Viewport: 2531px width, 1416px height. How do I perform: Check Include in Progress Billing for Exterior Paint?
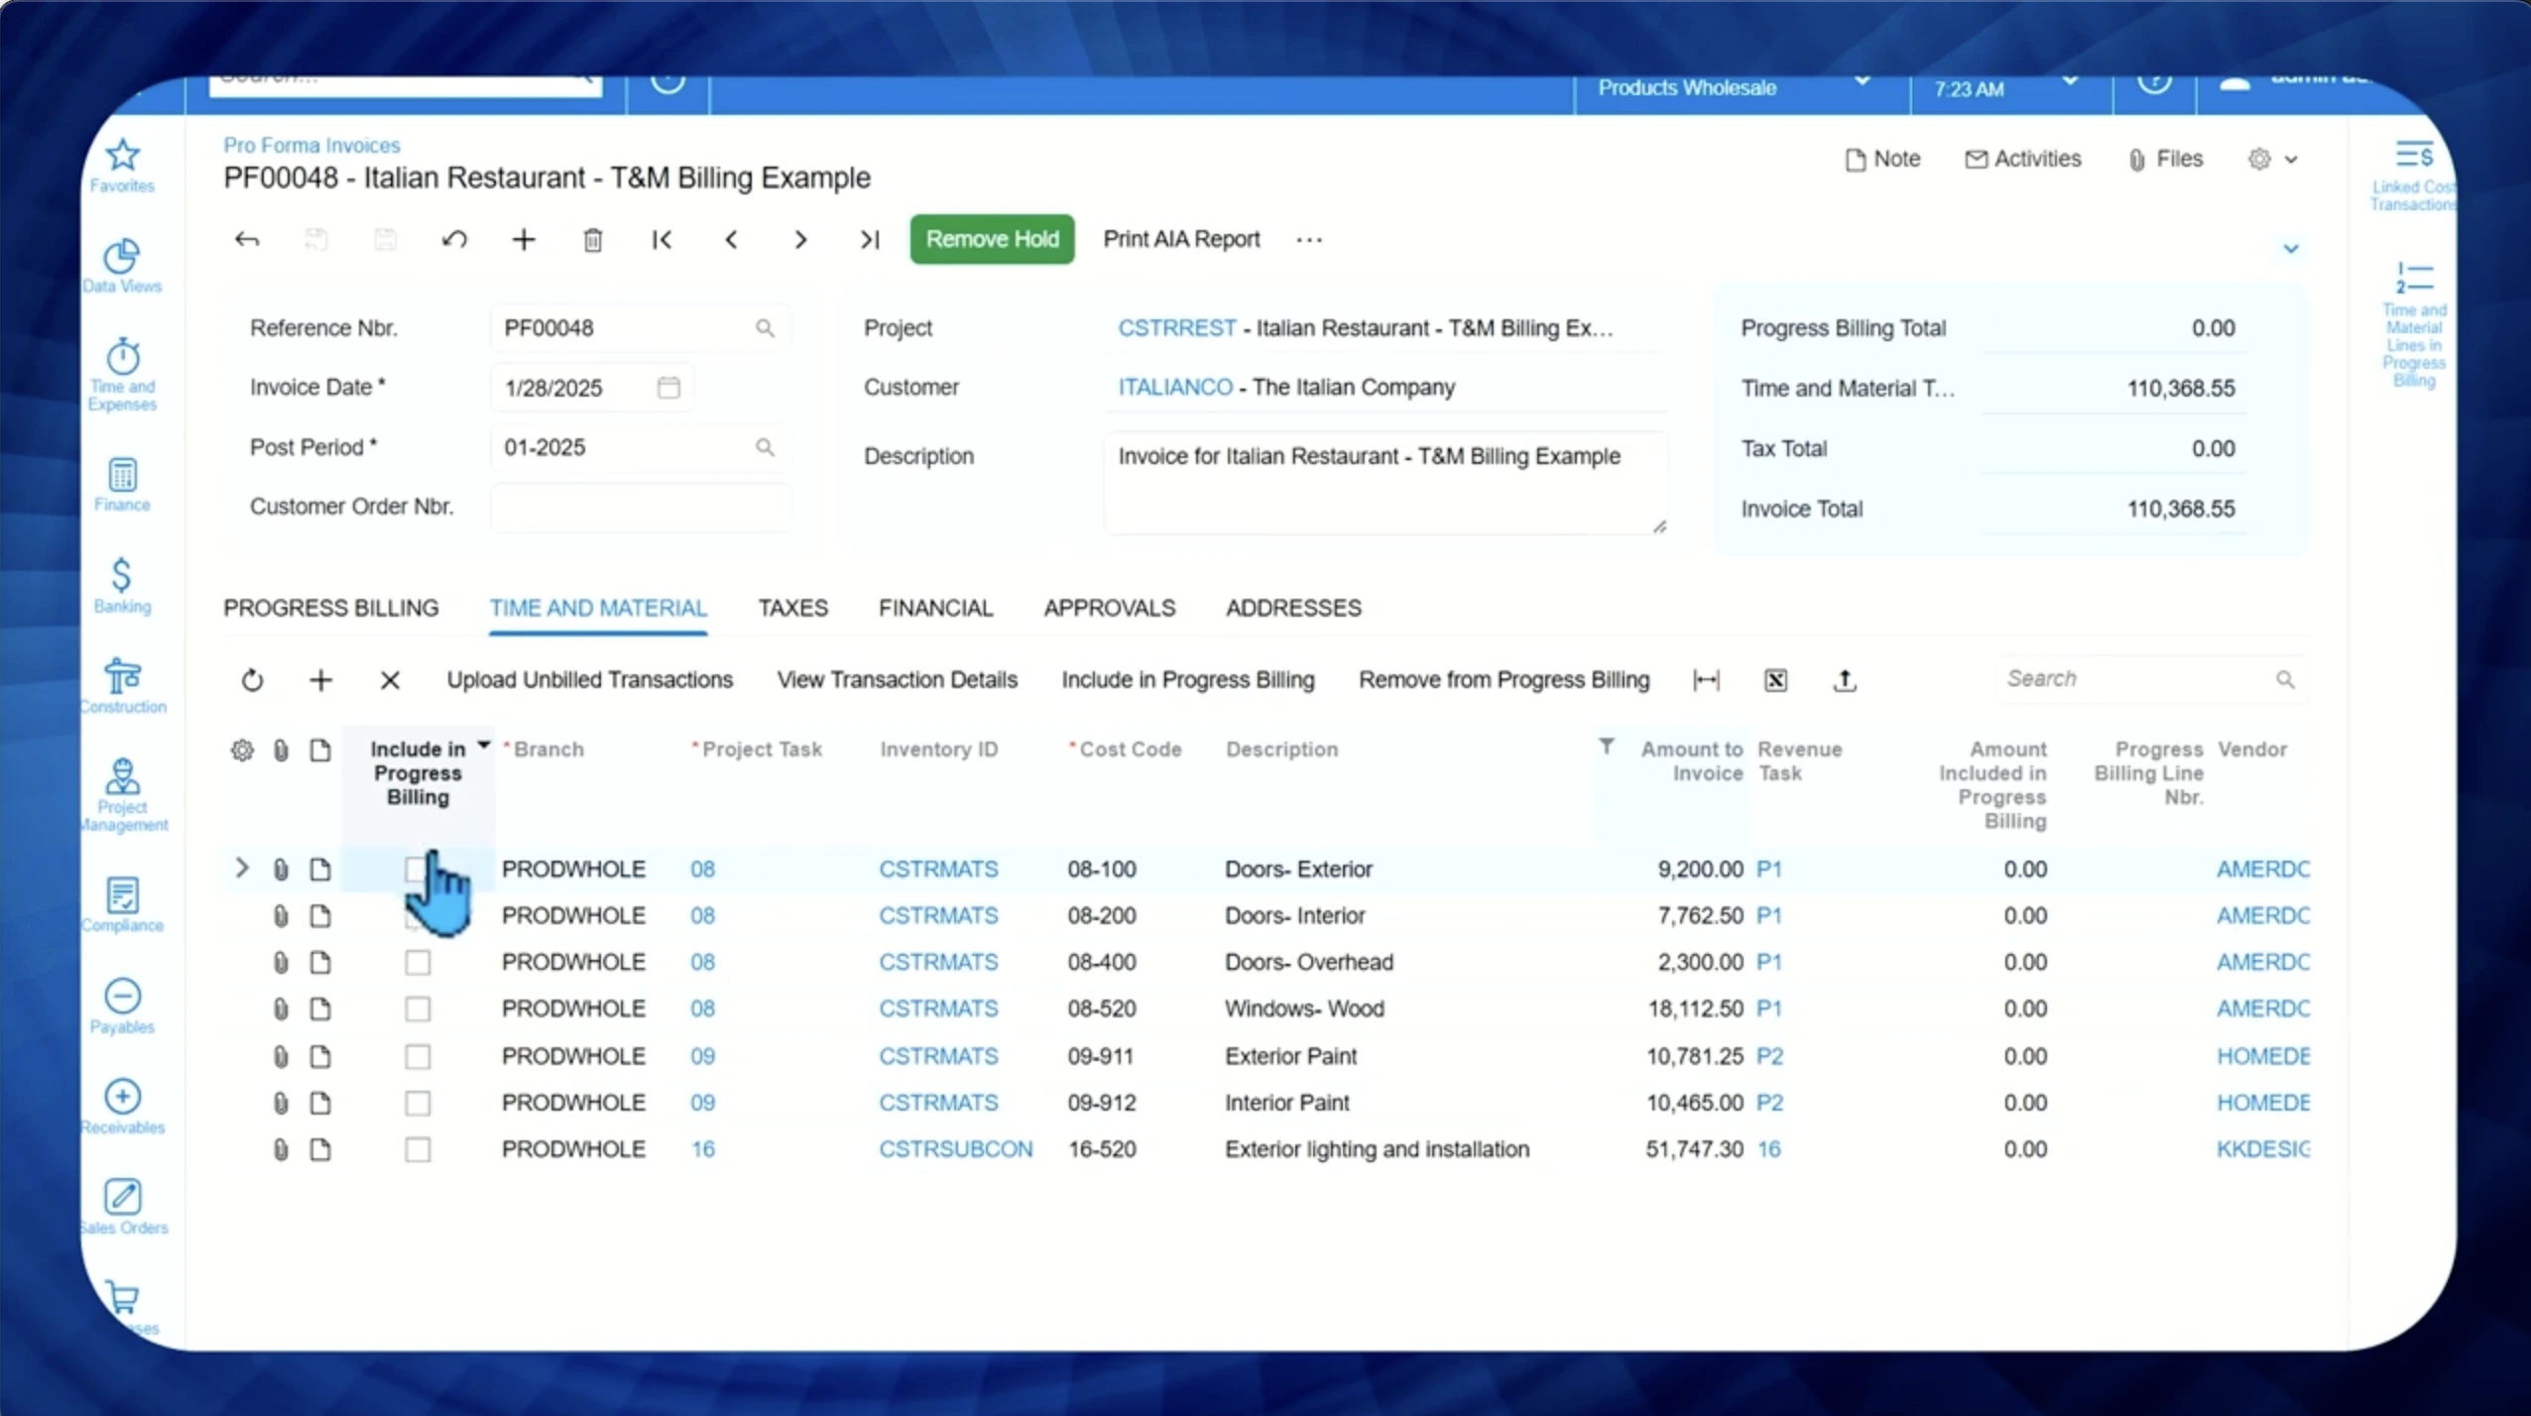(x=418, y=1056)
